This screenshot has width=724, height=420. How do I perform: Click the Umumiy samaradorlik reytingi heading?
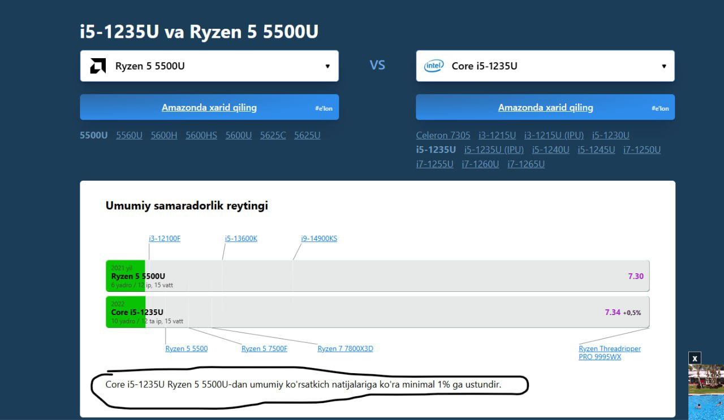(x=187, y=206)
